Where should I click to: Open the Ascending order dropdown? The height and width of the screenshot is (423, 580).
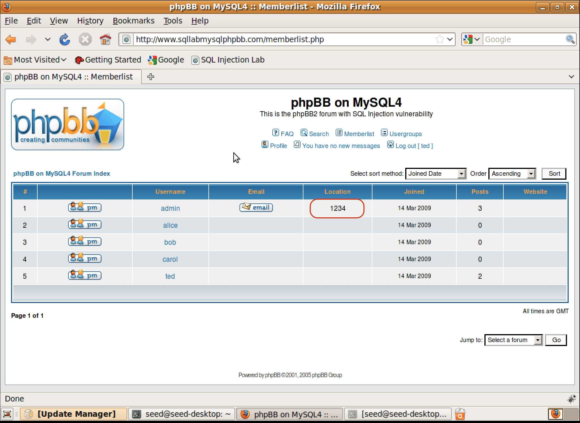(x=512, y=173)
